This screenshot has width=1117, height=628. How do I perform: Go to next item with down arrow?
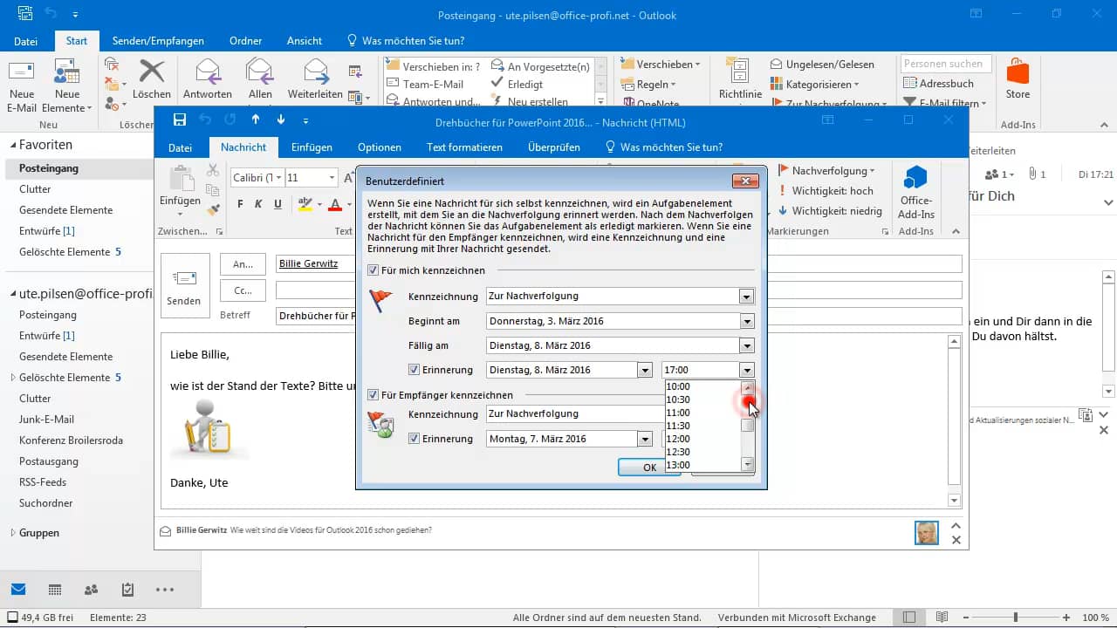(x=280, y=120)
